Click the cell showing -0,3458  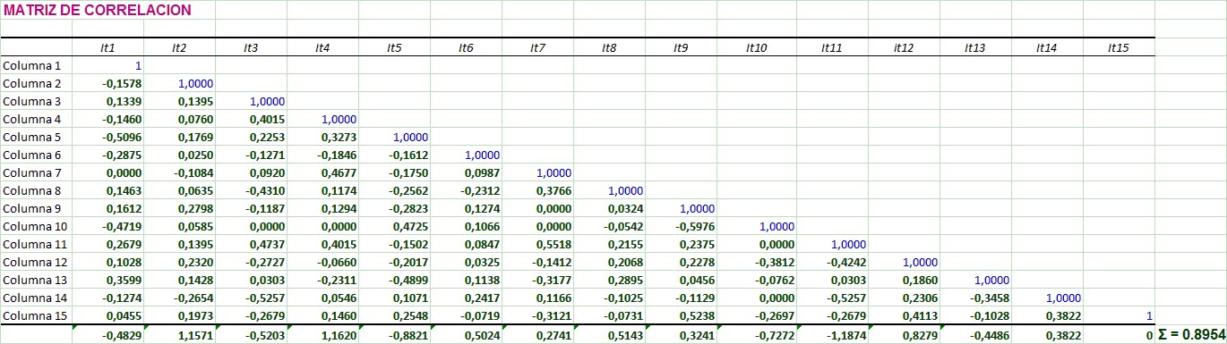pyautogui.click(x=976, y=298)
